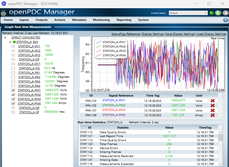Viewport: 229px width, 167px height.
Task: Collapse the DIRECT CONNECTED tree node
Action: [5, 38]
